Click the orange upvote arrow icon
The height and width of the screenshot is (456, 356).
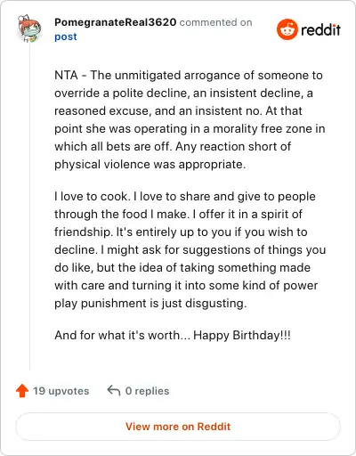[x=22, y=391]
